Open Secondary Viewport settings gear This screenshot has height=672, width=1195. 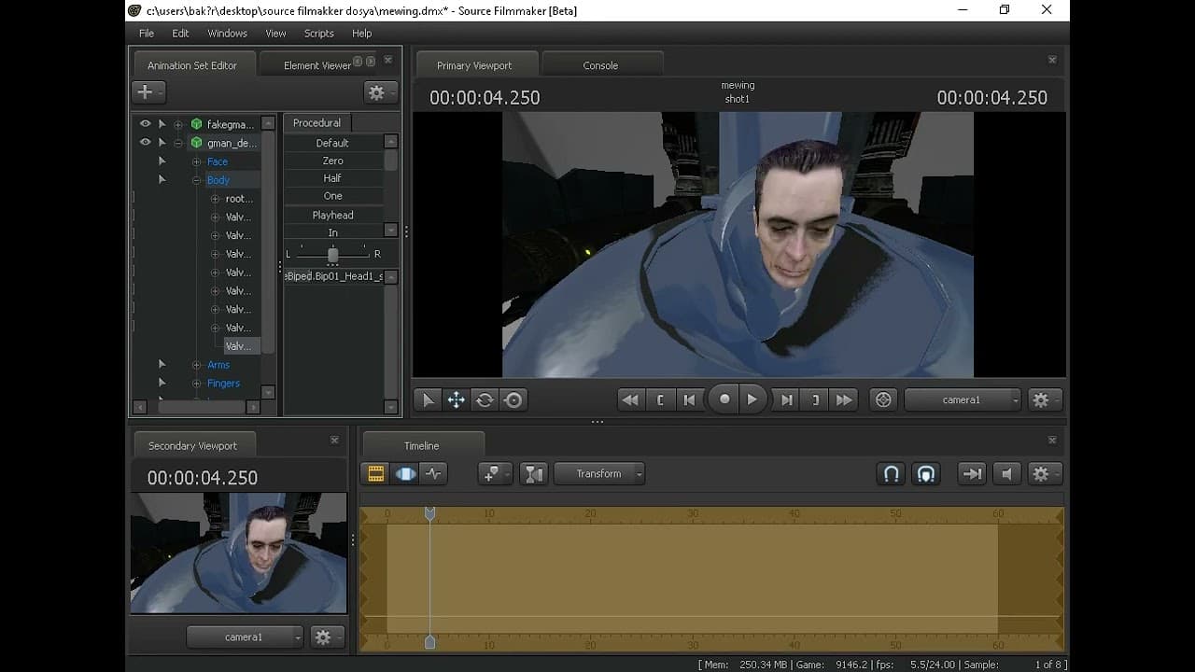pyautogui.click(x=328, y=637)
